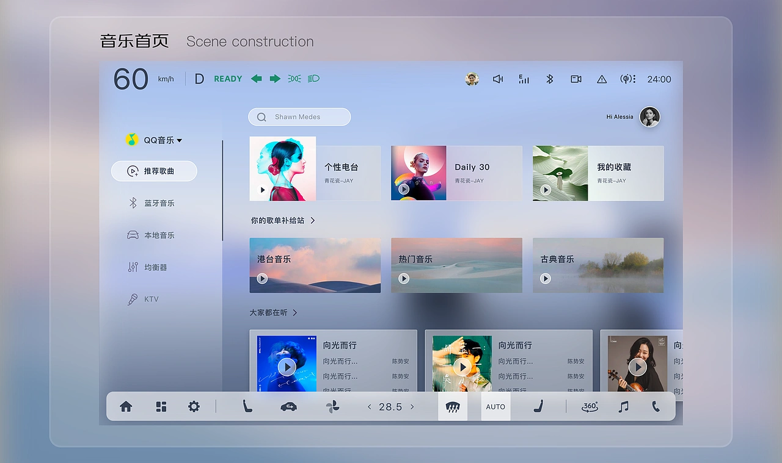The height and width of the screenshot is (463, 782).
Task: Open the 360 camera view
Action: [x=590, y=407]
